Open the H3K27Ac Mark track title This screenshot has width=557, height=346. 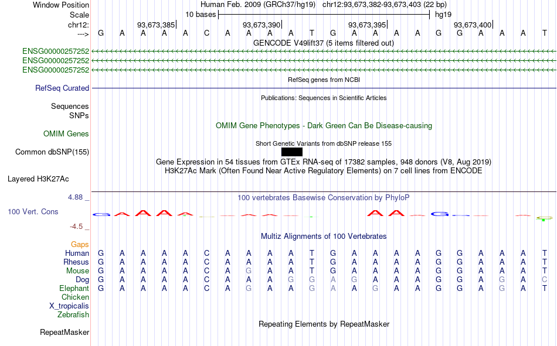click(324, 171)
